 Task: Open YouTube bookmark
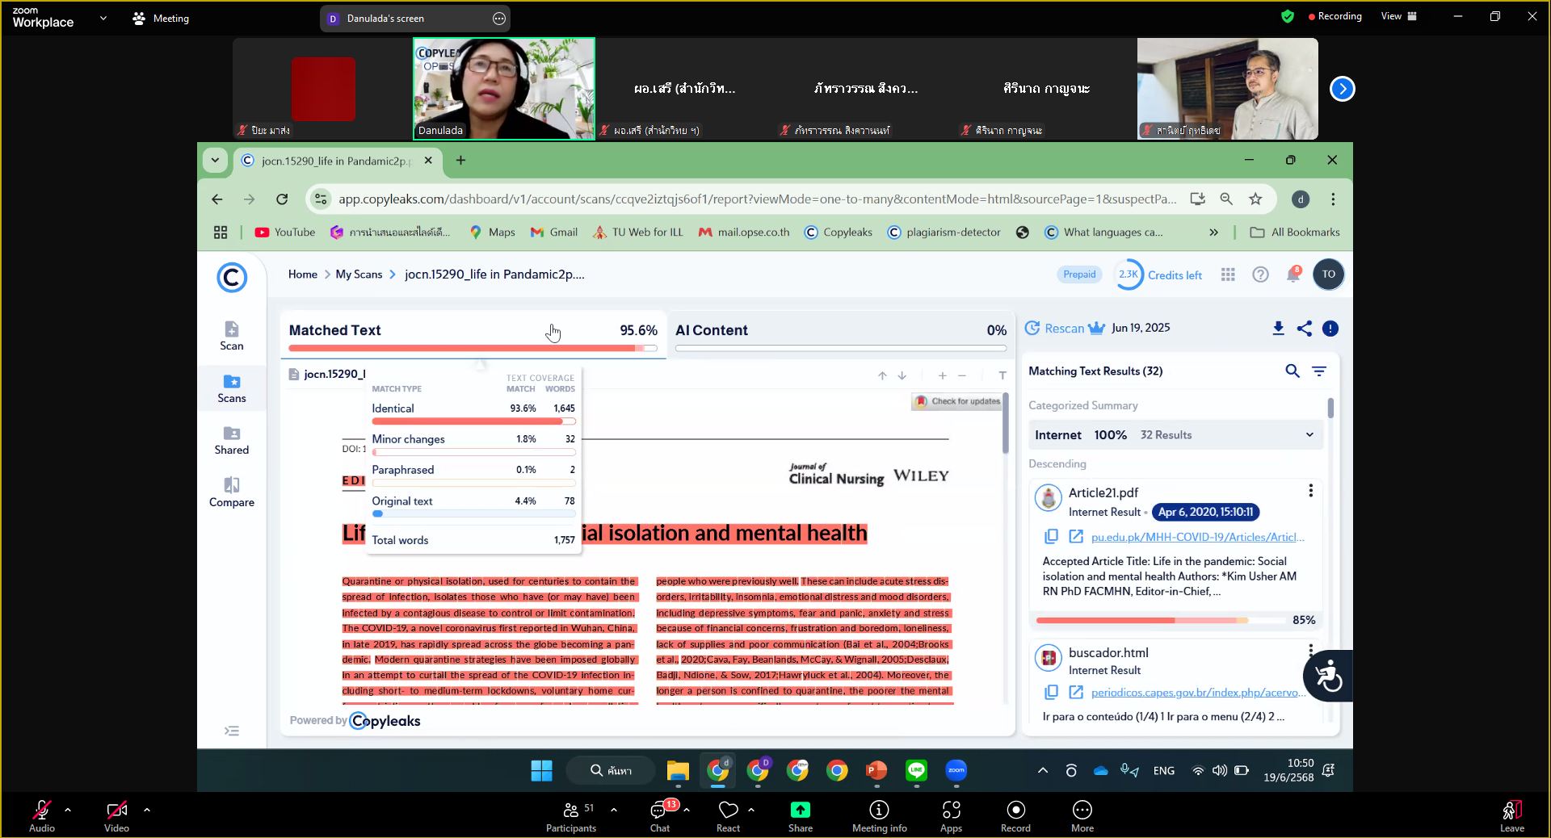[x=285, y=233]
